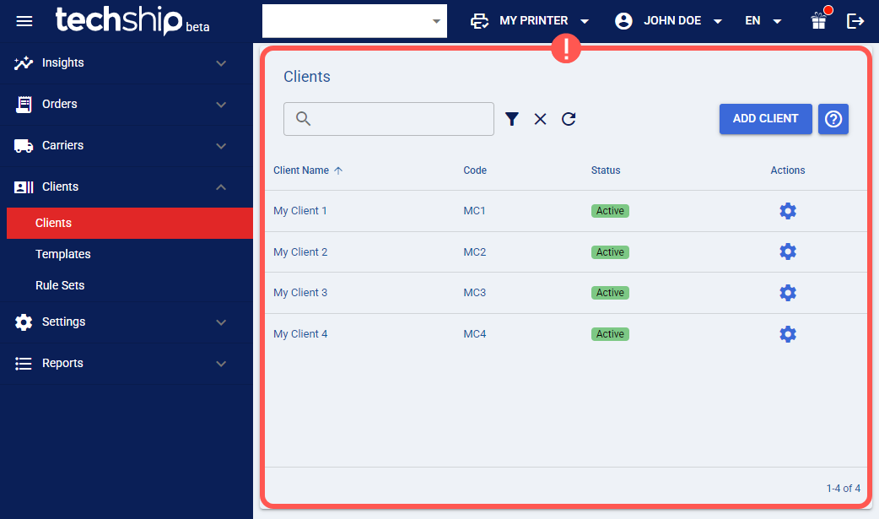Image resolution: width=879 pixels, height=519 pixels.
Task: Open actions gear for My Client 1
Action: click(x=788, y=211)
